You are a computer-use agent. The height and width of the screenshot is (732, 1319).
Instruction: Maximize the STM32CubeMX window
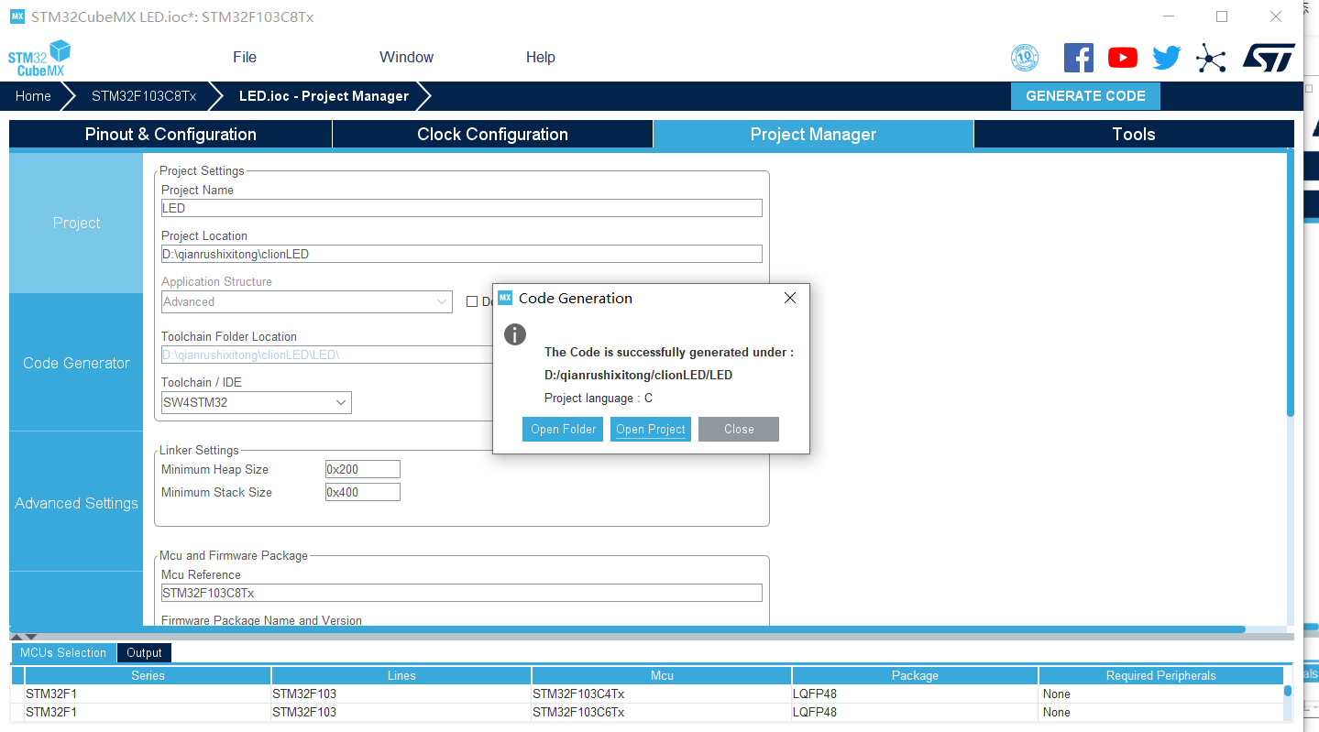[1222, 16]
